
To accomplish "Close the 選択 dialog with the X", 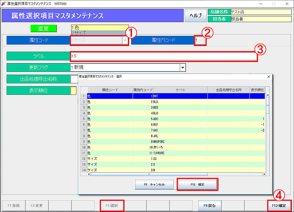I will point(269,77).
